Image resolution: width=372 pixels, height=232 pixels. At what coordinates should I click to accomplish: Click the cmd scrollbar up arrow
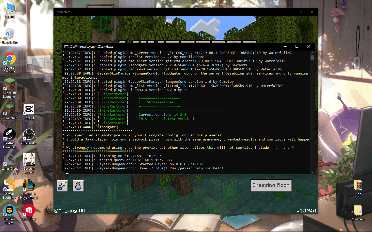313,53
